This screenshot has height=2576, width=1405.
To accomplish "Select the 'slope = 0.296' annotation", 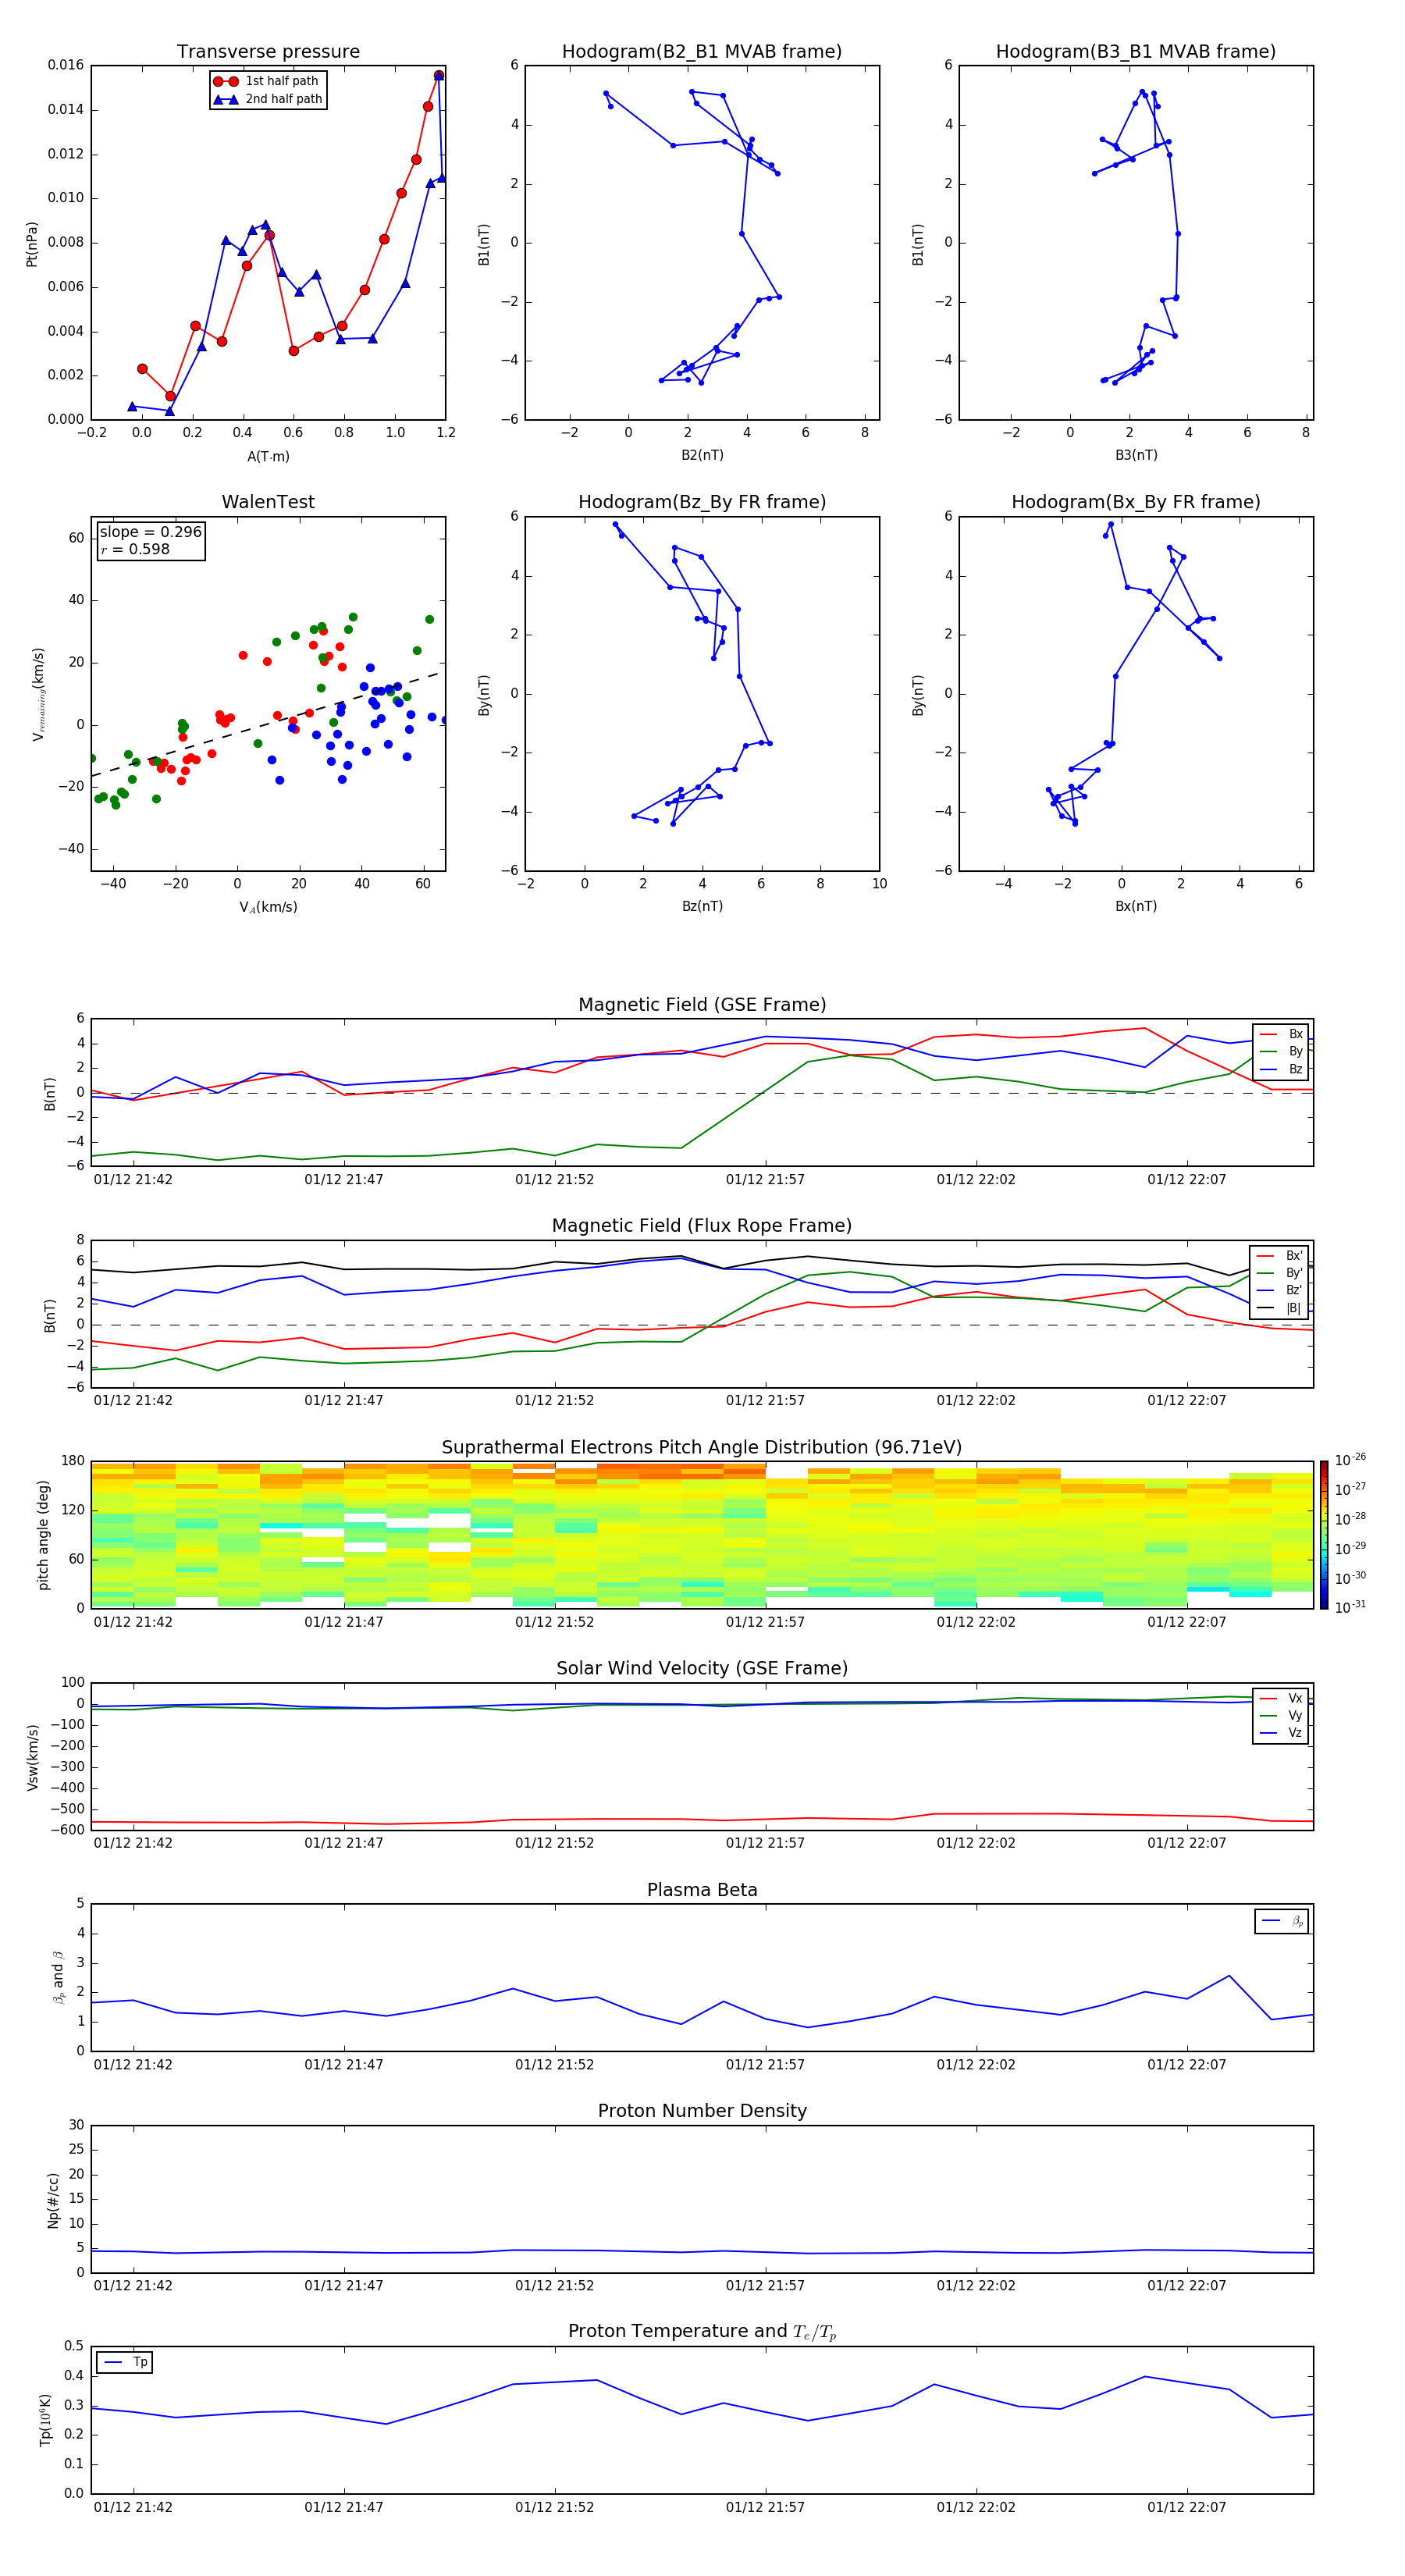I will pos(150,532).
